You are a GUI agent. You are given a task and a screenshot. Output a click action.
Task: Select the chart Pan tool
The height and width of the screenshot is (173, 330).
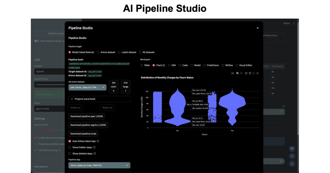[241, 73]
